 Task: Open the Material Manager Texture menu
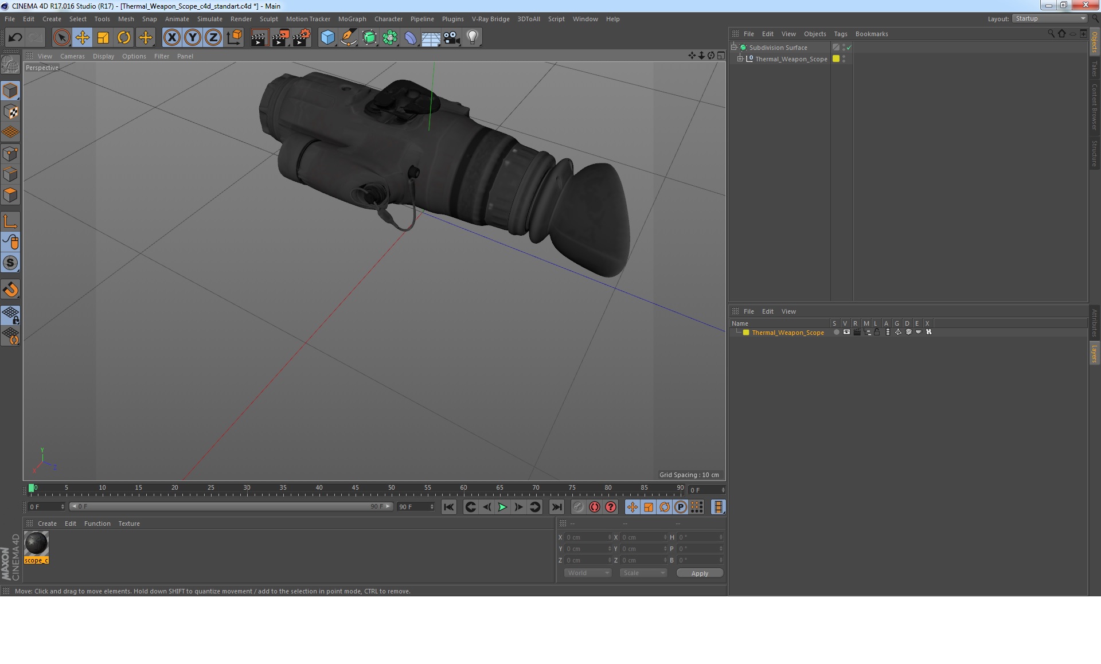(x=129, y=524)
